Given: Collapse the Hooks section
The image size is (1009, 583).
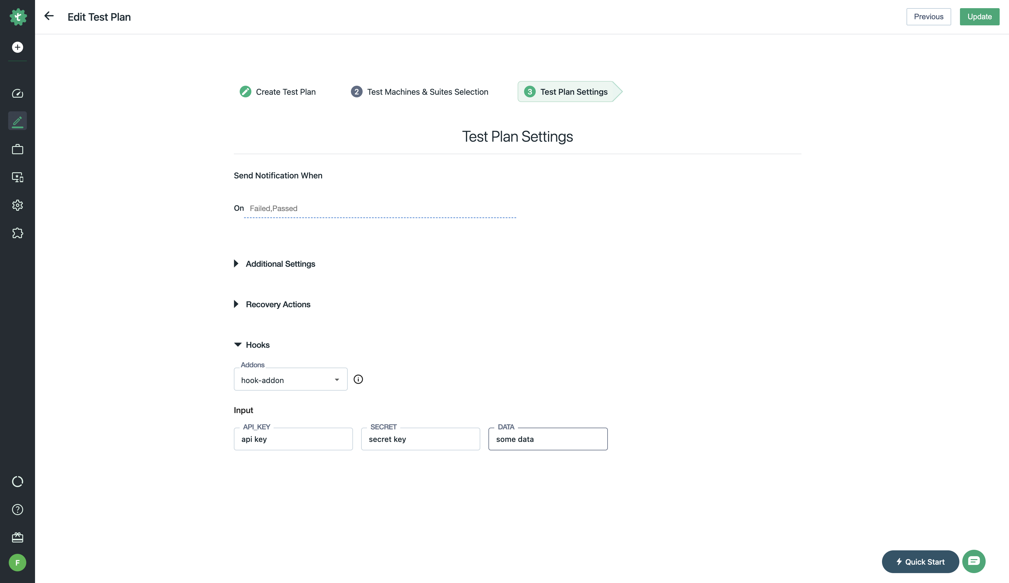Looking at the screenshot, I should point(257,345).
